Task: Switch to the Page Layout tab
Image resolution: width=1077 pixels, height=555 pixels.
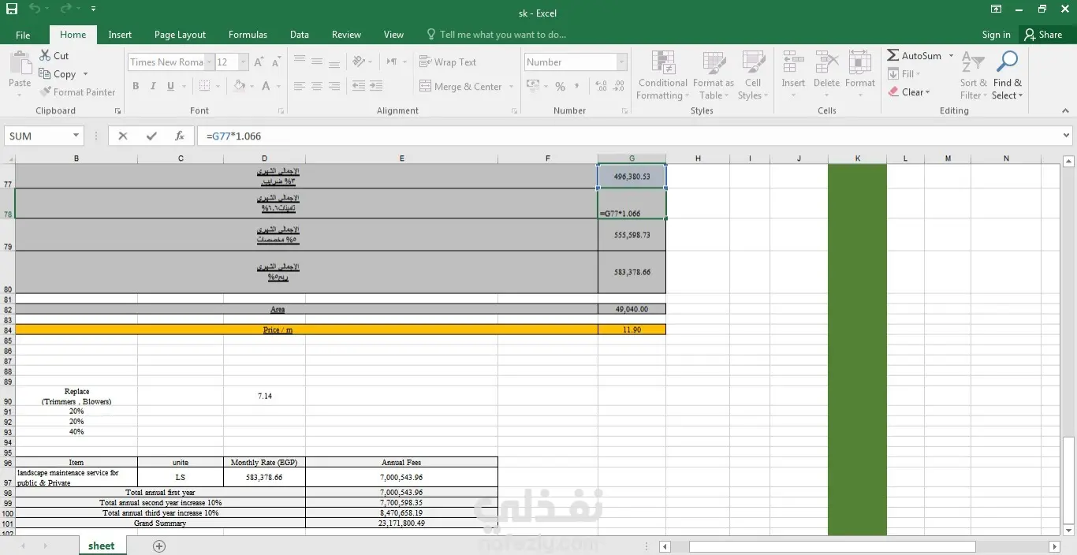Action: tap(180, 35)
